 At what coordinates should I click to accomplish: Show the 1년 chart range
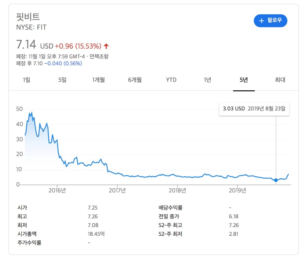(207, 80)
